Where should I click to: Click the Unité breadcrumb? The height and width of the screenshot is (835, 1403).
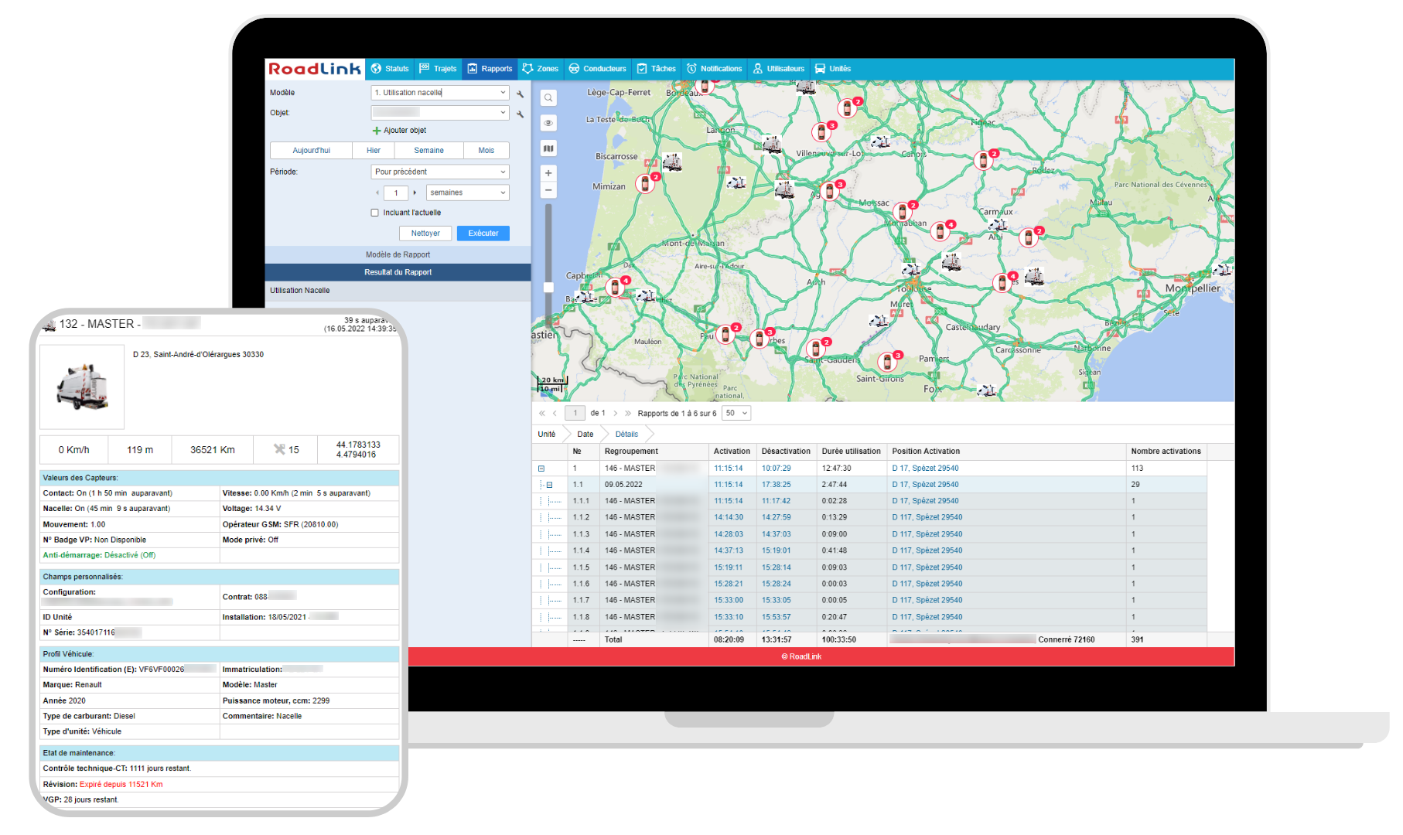[547, 435]
